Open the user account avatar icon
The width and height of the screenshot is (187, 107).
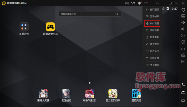coord(139,3)
